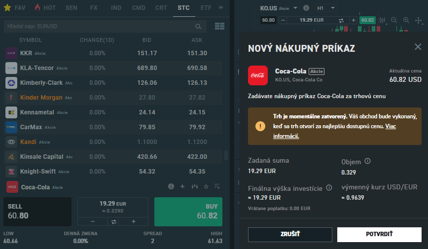Screen dimensions: 428x249
Task: Switch the symbol list grid view
Action: [x=219, y=26]
